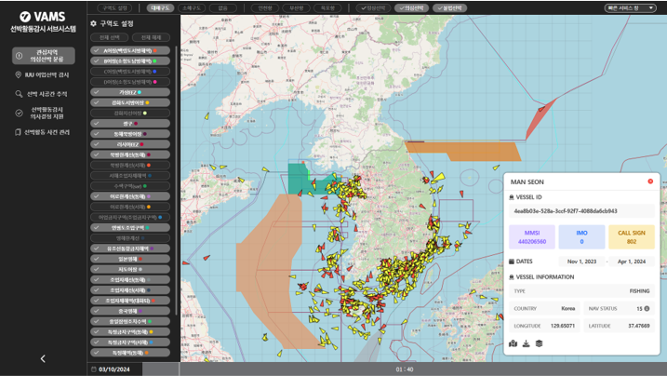Open the 03/10/2024 date picker
Viewport: 667px width, 376px height.
tap(113, 369)
